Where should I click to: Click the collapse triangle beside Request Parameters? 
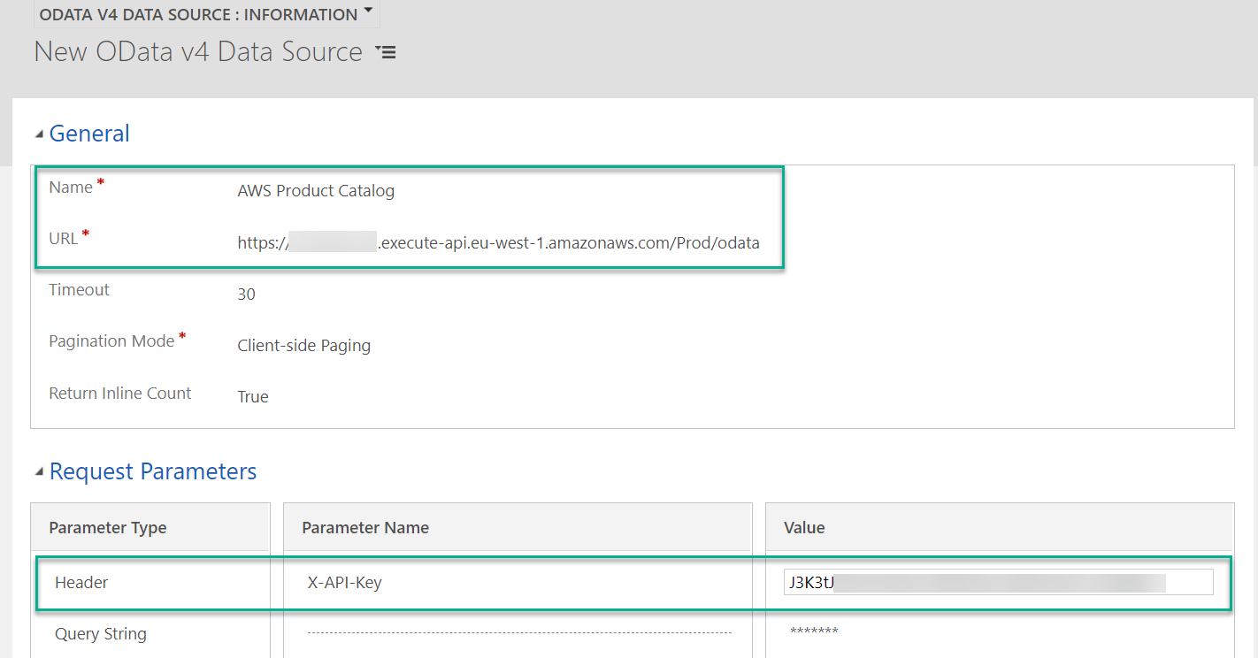click(39, 471)
